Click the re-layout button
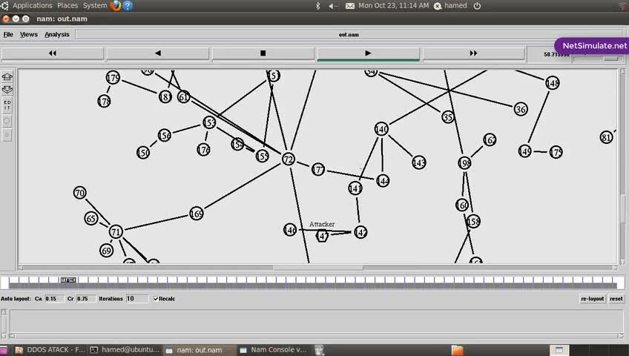This screenshot has height=356, width=629. (x=592, y=299)
